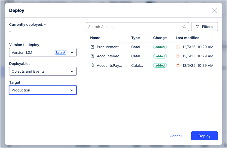Viewport: 227px width, 148px height.
Task: Click the Procurement catalog icon
Action: [x=92, y=47]
